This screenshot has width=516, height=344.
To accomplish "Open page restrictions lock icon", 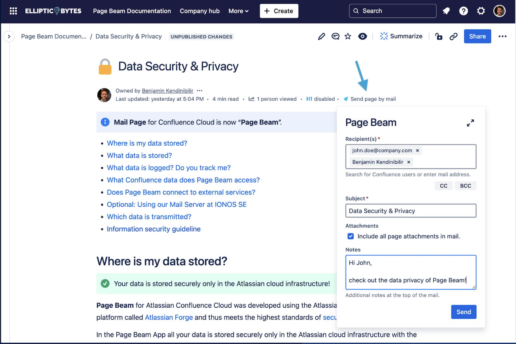I will pyautogui.click(x=438, y=37).
